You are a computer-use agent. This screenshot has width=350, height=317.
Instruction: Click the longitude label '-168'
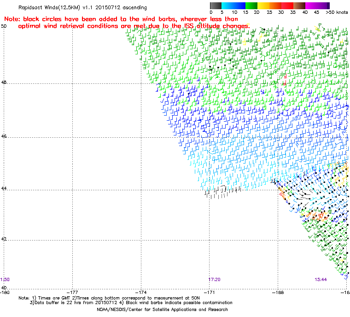pyautogui.click(x=278, y=292)
